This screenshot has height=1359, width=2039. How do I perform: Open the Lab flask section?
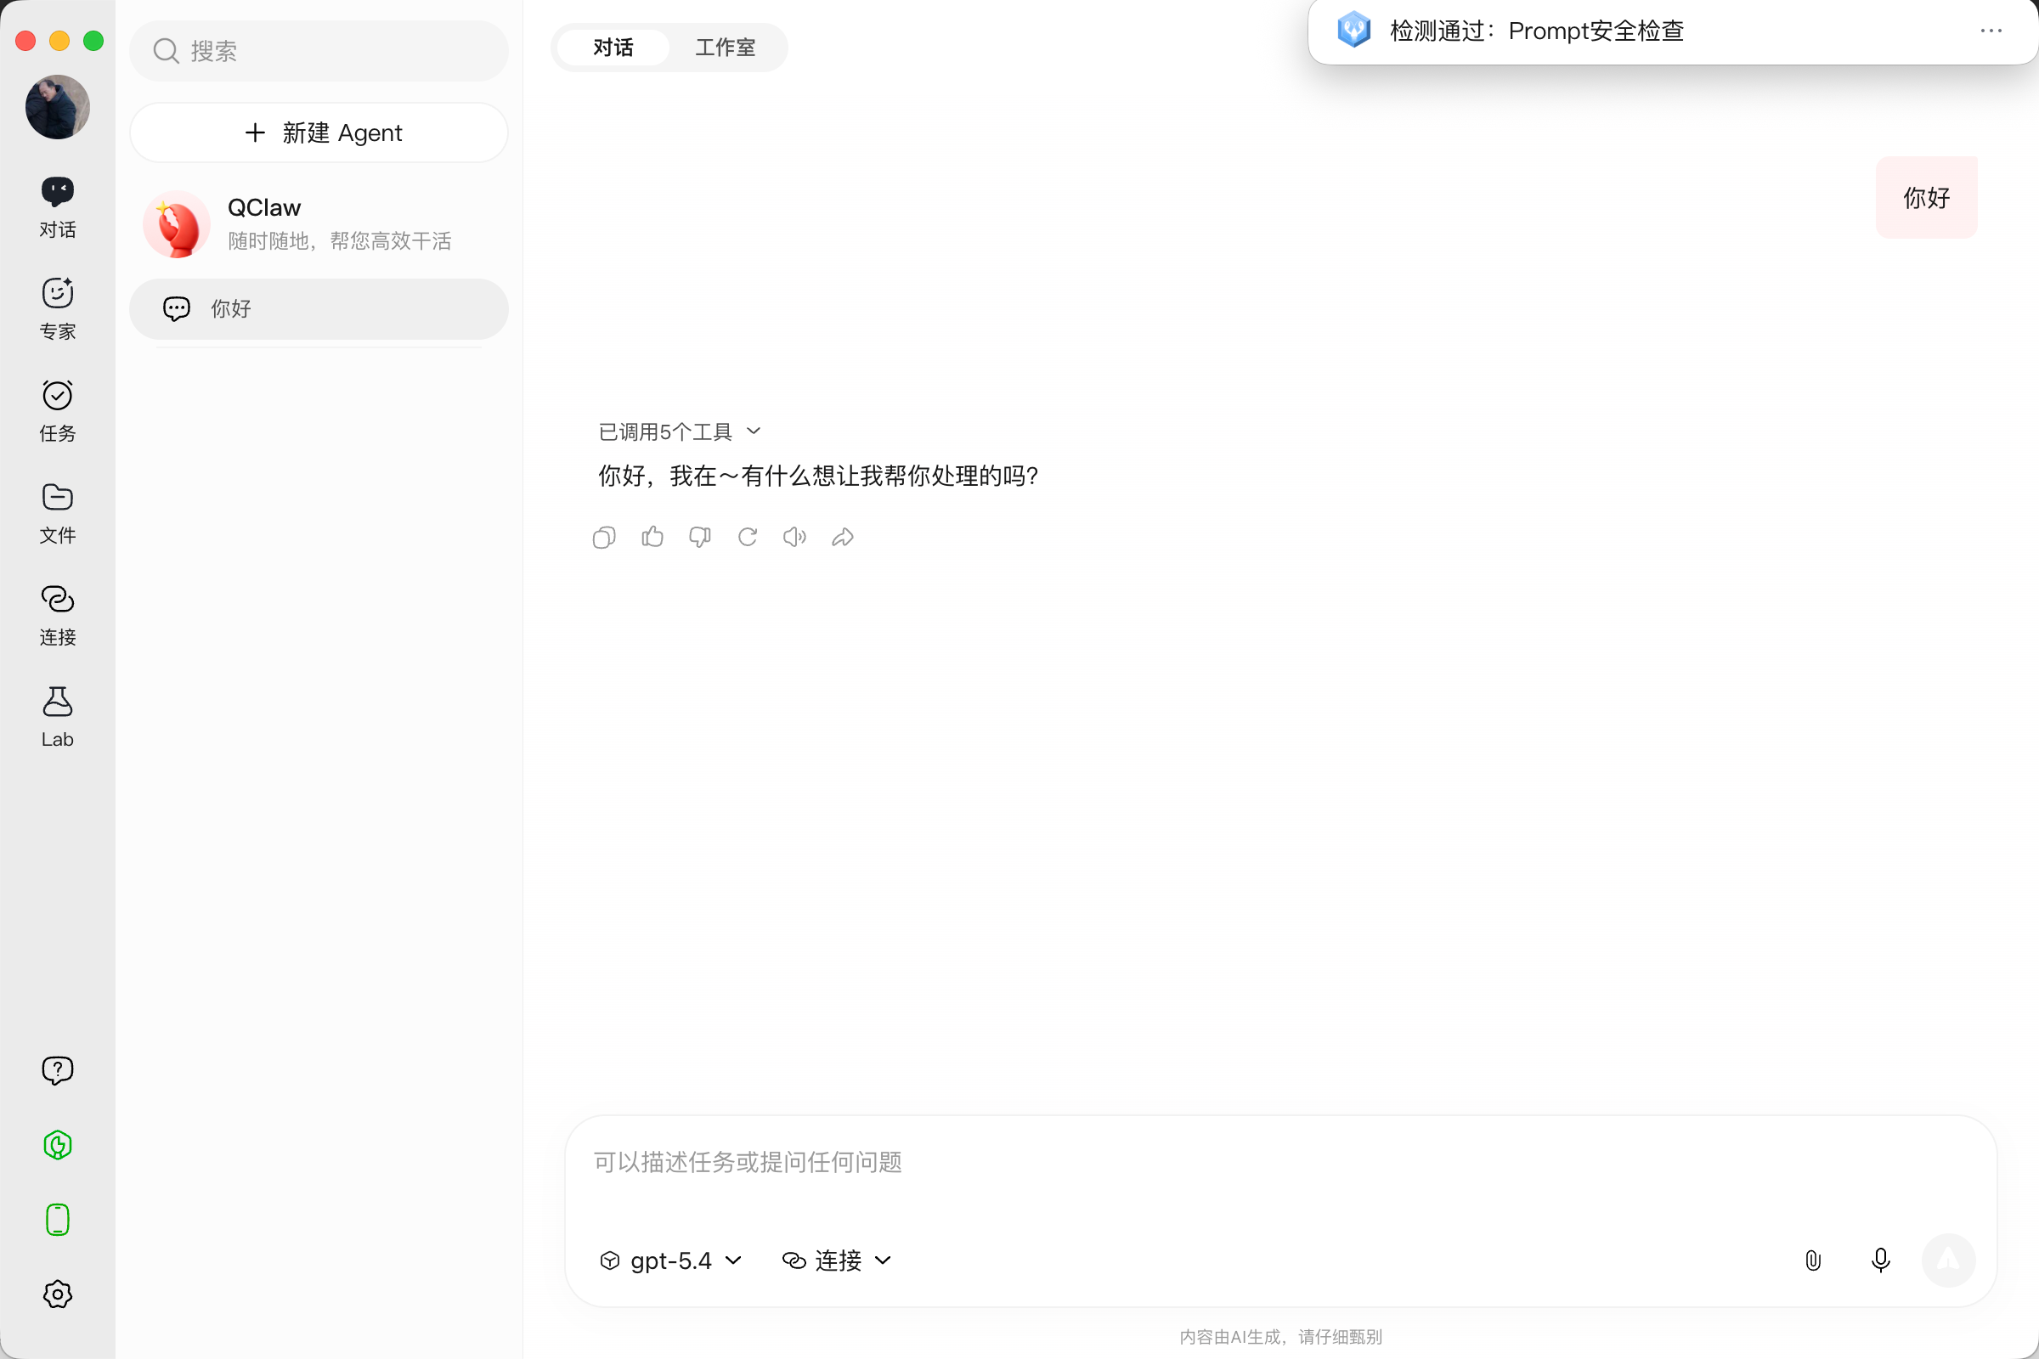click(x=57, y=717)
